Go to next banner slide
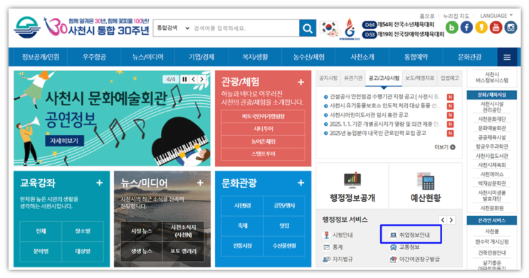The image size is (529, 278). pos(201,79)
